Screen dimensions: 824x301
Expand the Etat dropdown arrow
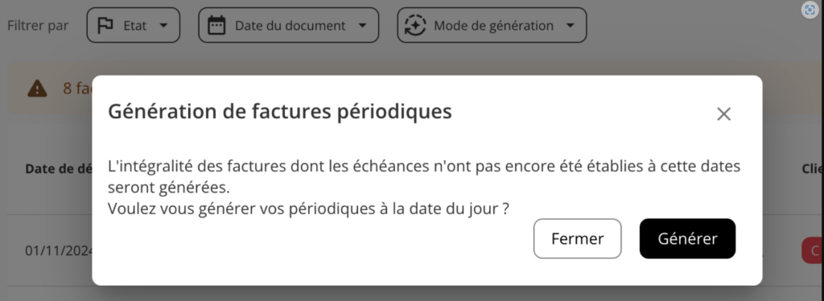163,25
